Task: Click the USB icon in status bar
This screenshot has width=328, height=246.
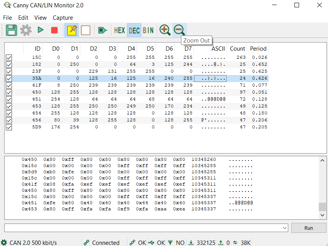Action: [151, 243]
